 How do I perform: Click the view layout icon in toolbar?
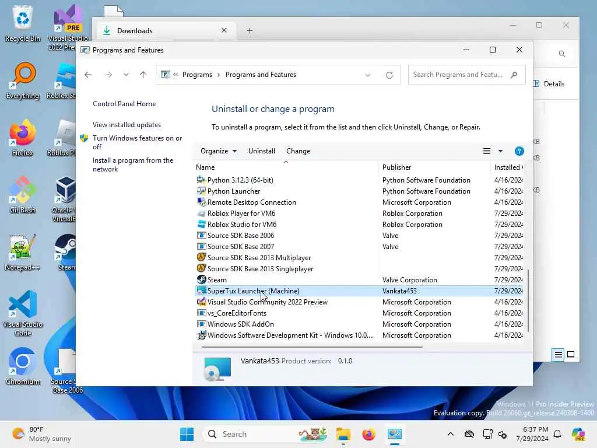pos(487,151)
